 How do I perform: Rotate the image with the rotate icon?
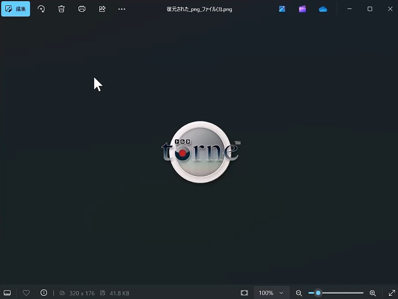[41, 9]
